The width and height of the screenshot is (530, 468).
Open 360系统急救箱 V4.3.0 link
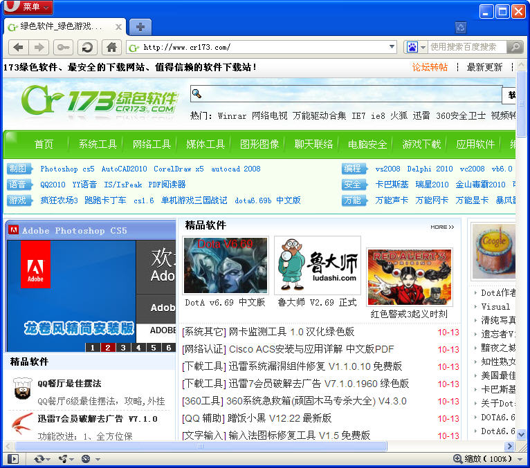(x=316, y=401)
